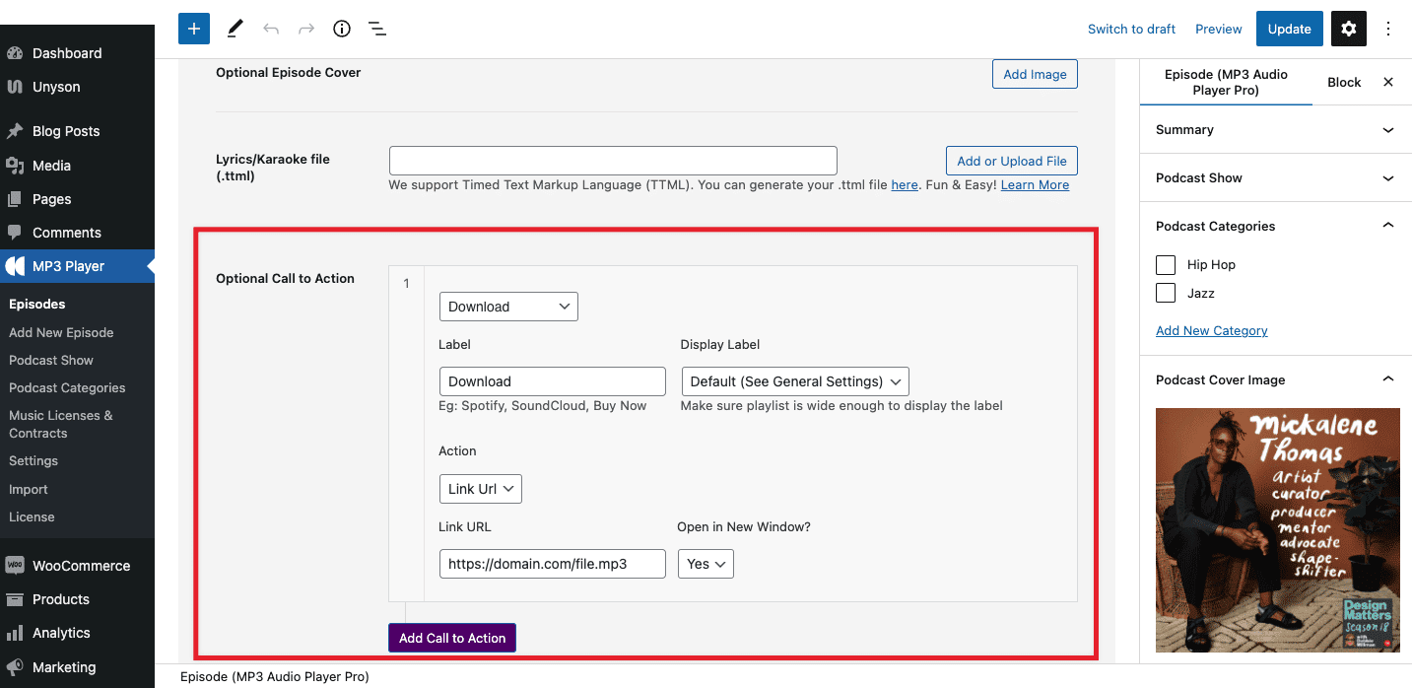Image resolution: width=1412 pixels, height=688 pixels.
Task: Open the Document Overview list view
Action: pyautogui.click(x=376, y=29)
